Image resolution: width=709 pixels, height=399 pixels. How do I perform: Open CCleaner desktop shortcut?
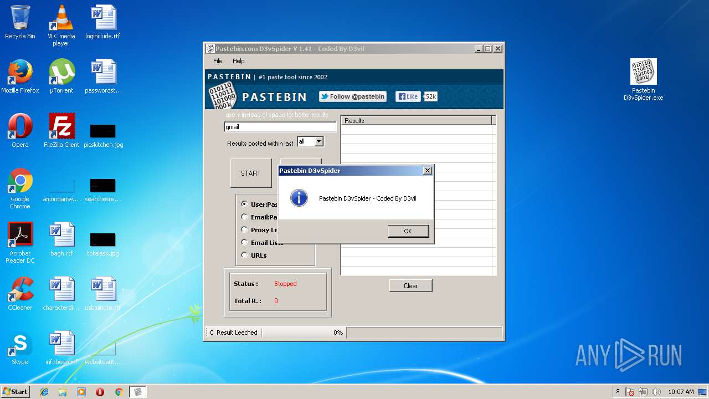(20, 294)
